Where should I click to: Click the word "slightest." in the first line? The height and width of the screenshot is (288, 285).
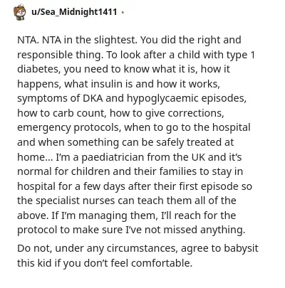(x=115, y=41)
